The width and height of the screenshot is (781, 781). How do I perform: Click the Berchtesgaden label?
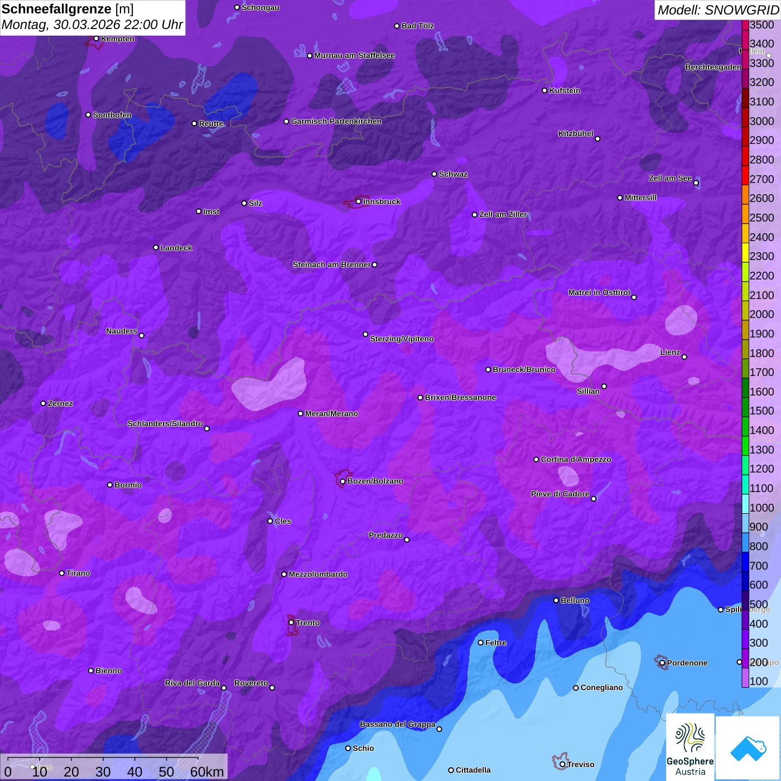pyautogui.click(x=713, y=67)
